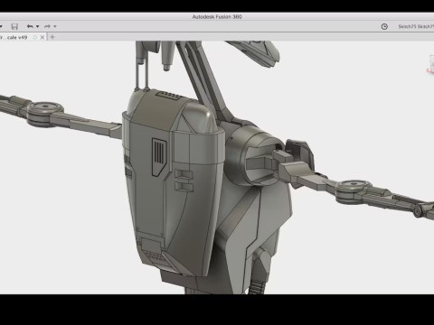Open the Skitch75 user account menu

[416, 26]
